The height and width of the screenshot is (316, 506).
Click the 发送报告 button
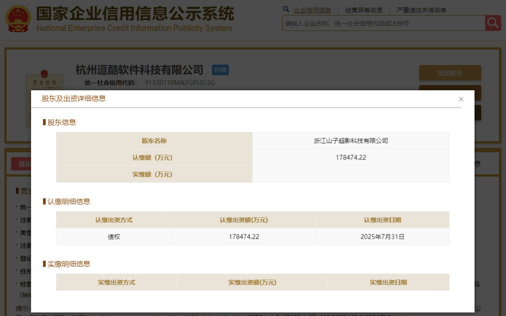(x=449, y=73)
